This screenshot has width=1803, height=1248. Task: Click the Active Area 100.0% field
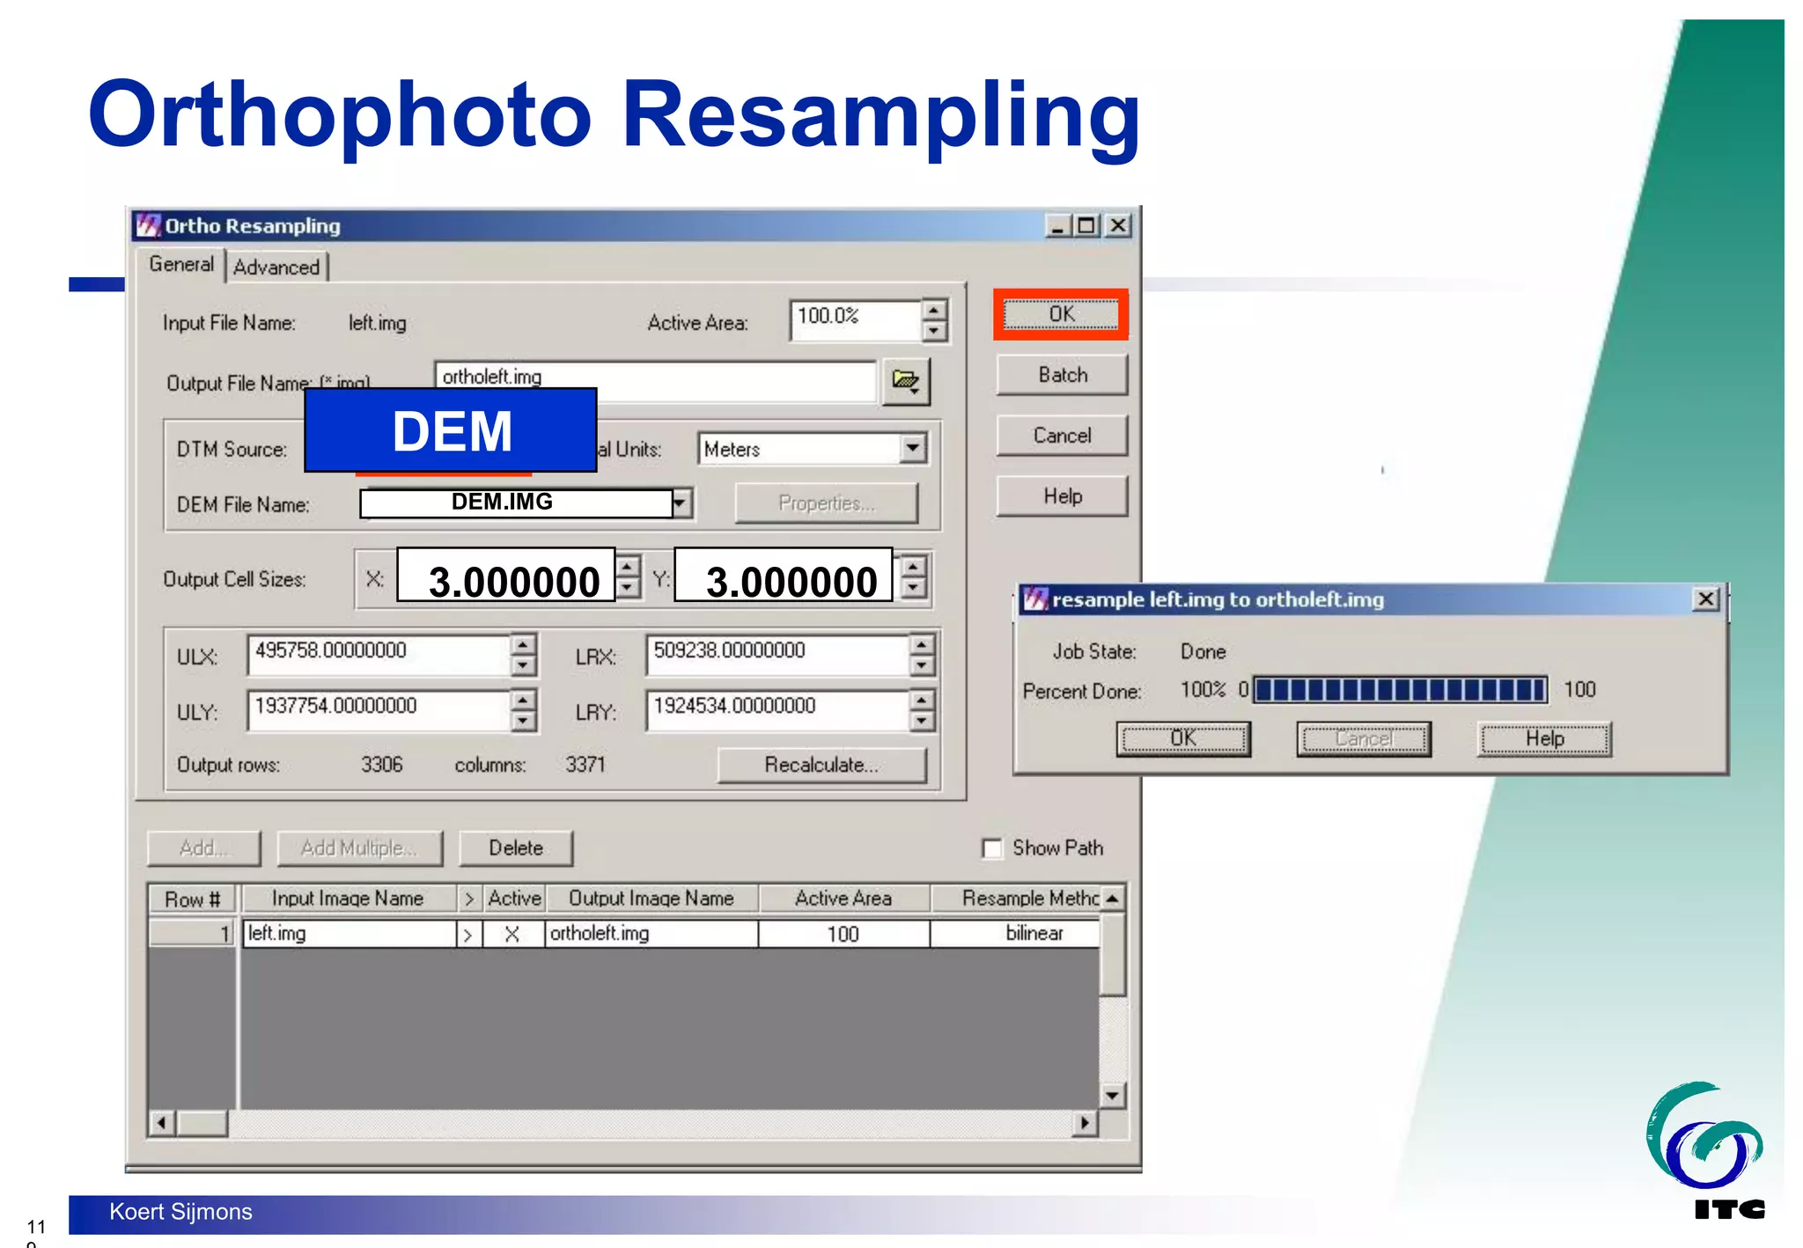tap(855, 320)
